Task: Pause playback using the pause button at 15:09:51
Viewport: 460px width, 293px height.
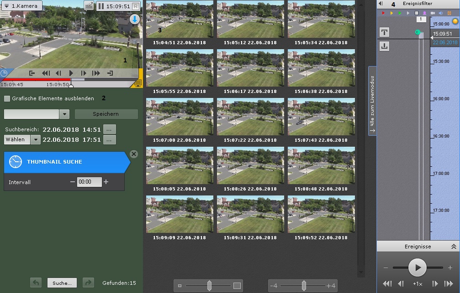Action: click(100, 6)
